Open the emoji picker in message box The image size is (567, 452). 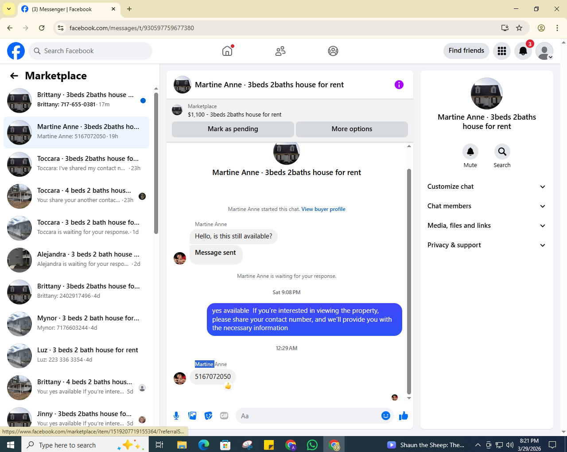tap(386, 416)
